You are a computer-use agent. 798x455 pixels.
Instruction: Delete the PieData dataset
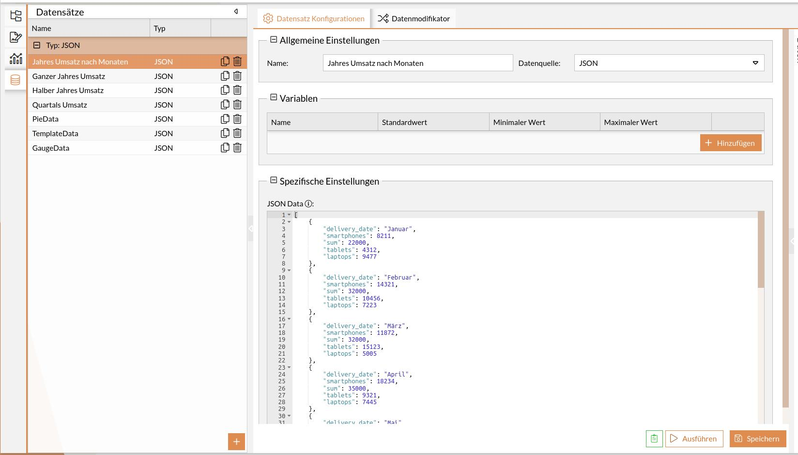pos(237,119)
